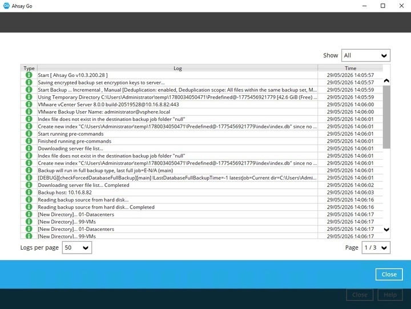Screen dimensions: 411x309
Task: Click the Close button in the blue bar
Action: point(389,274)
